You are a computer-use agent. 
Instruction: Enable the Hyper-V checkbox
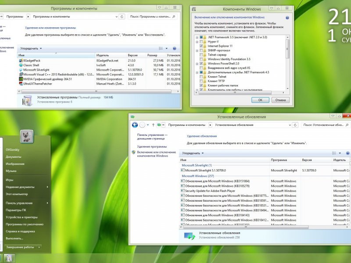pos(201,42)
